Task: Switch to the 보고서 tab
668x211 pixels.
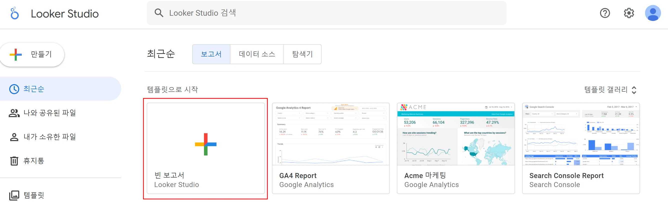Action: pos(211,54)
